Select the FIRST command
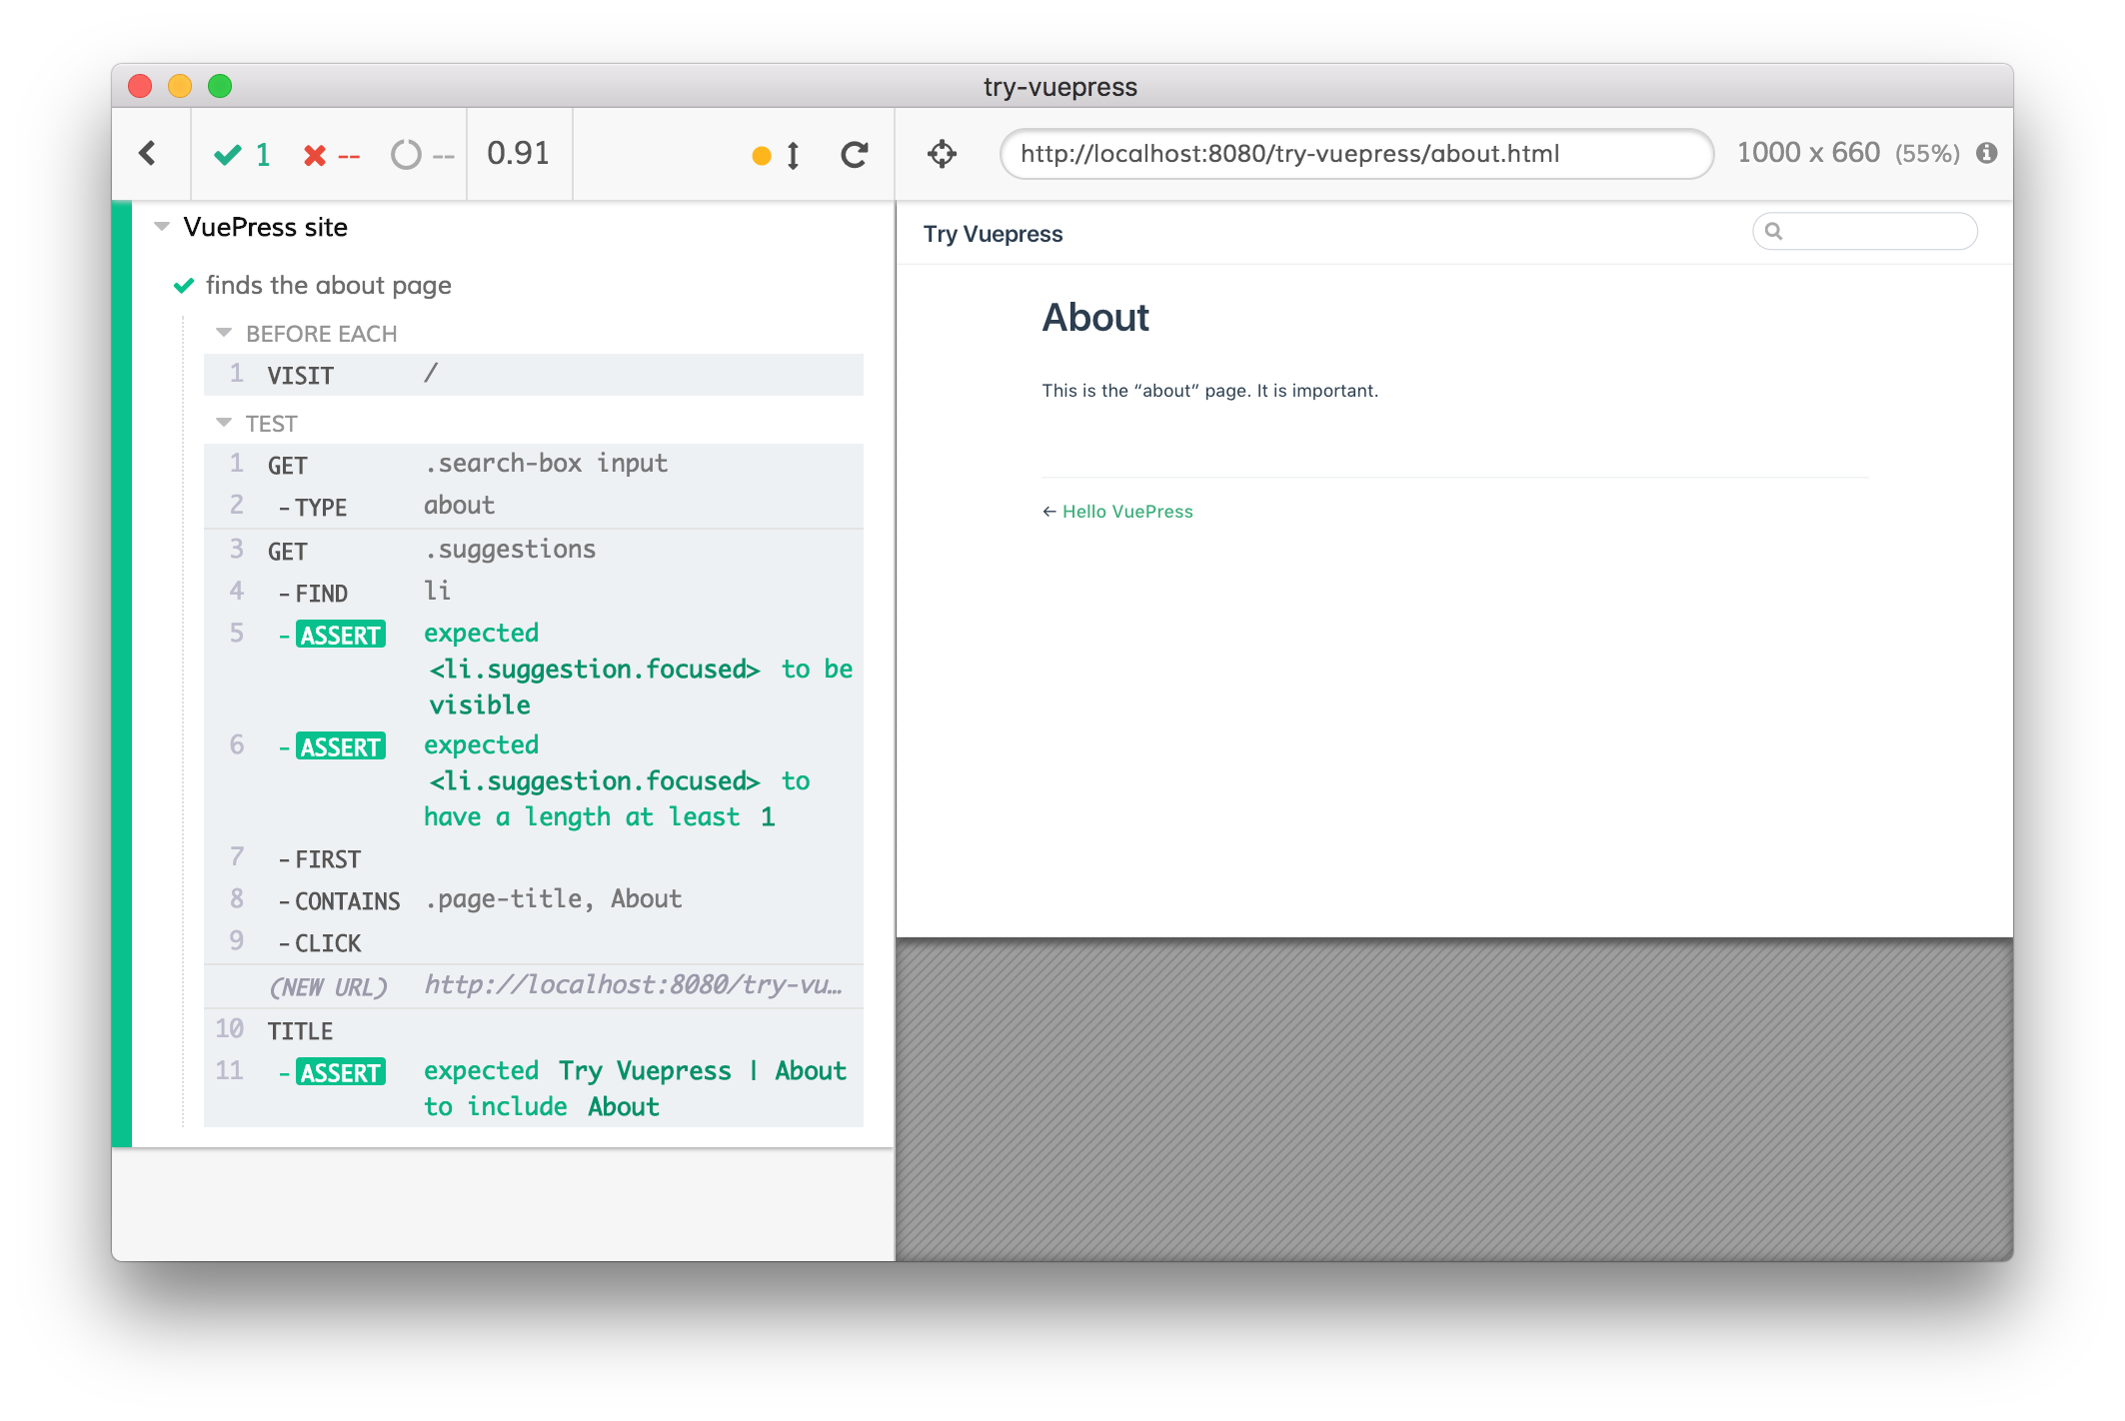The height and width of the screenshot is (1421, 2125). point(534,858)
